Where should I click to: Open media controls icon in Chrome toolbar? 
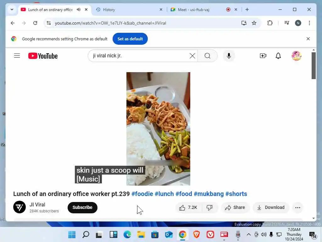tap(287, 23)
